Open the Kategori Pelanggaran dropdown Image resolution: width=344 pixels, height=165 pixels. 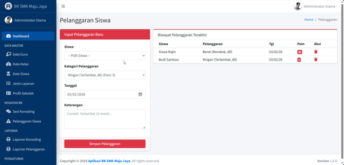point(105,75)
